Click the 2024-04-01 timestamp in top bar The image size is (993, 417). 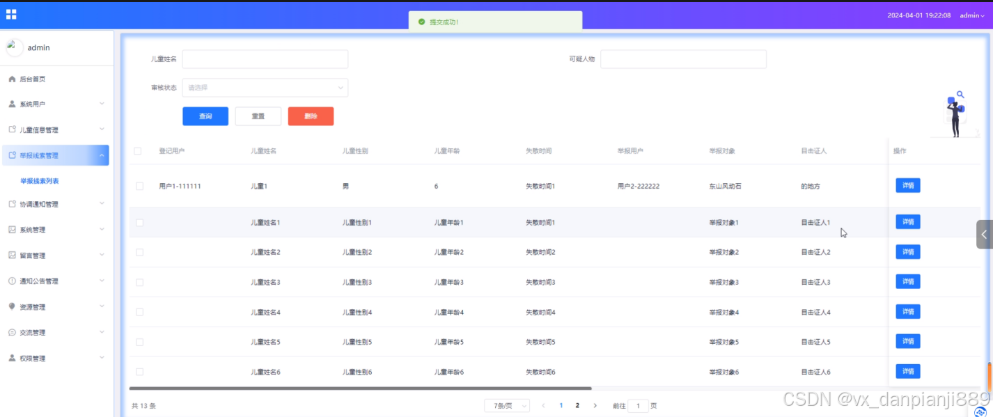click(919, 15)
